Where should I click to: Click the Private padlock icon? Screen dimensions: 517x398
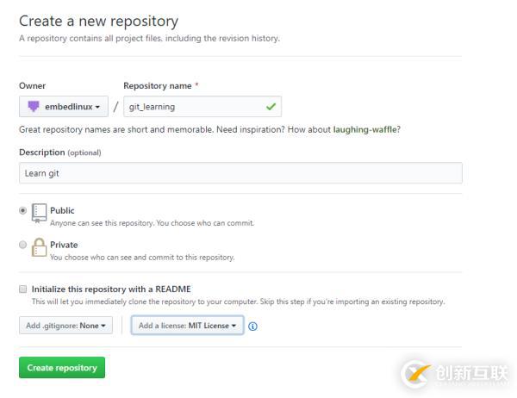39,248
